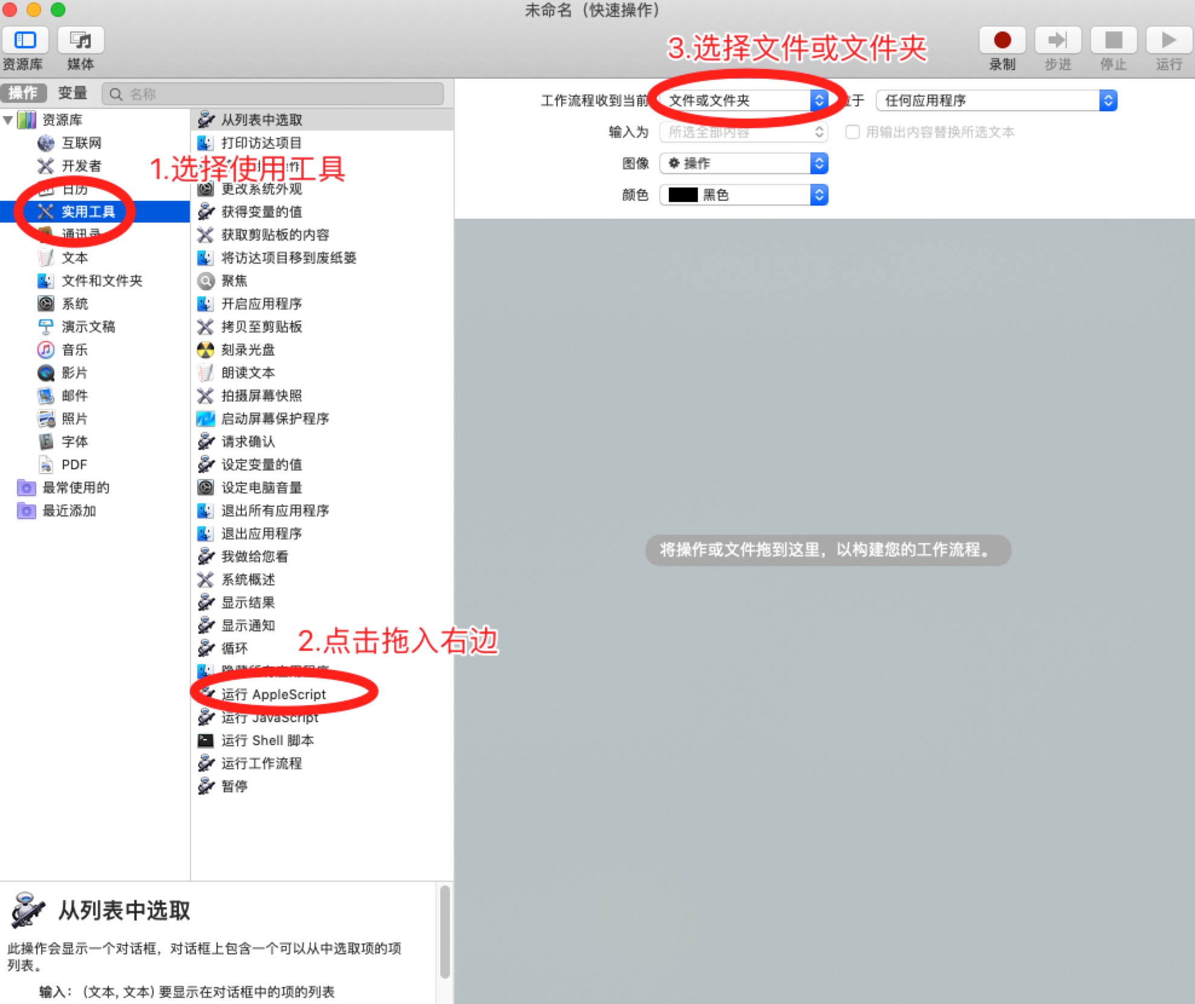Viewport: 1195px width, 1004px height.
Task: Collapse the 资源库 tree disclosure triangle
Action: [8, 120]
